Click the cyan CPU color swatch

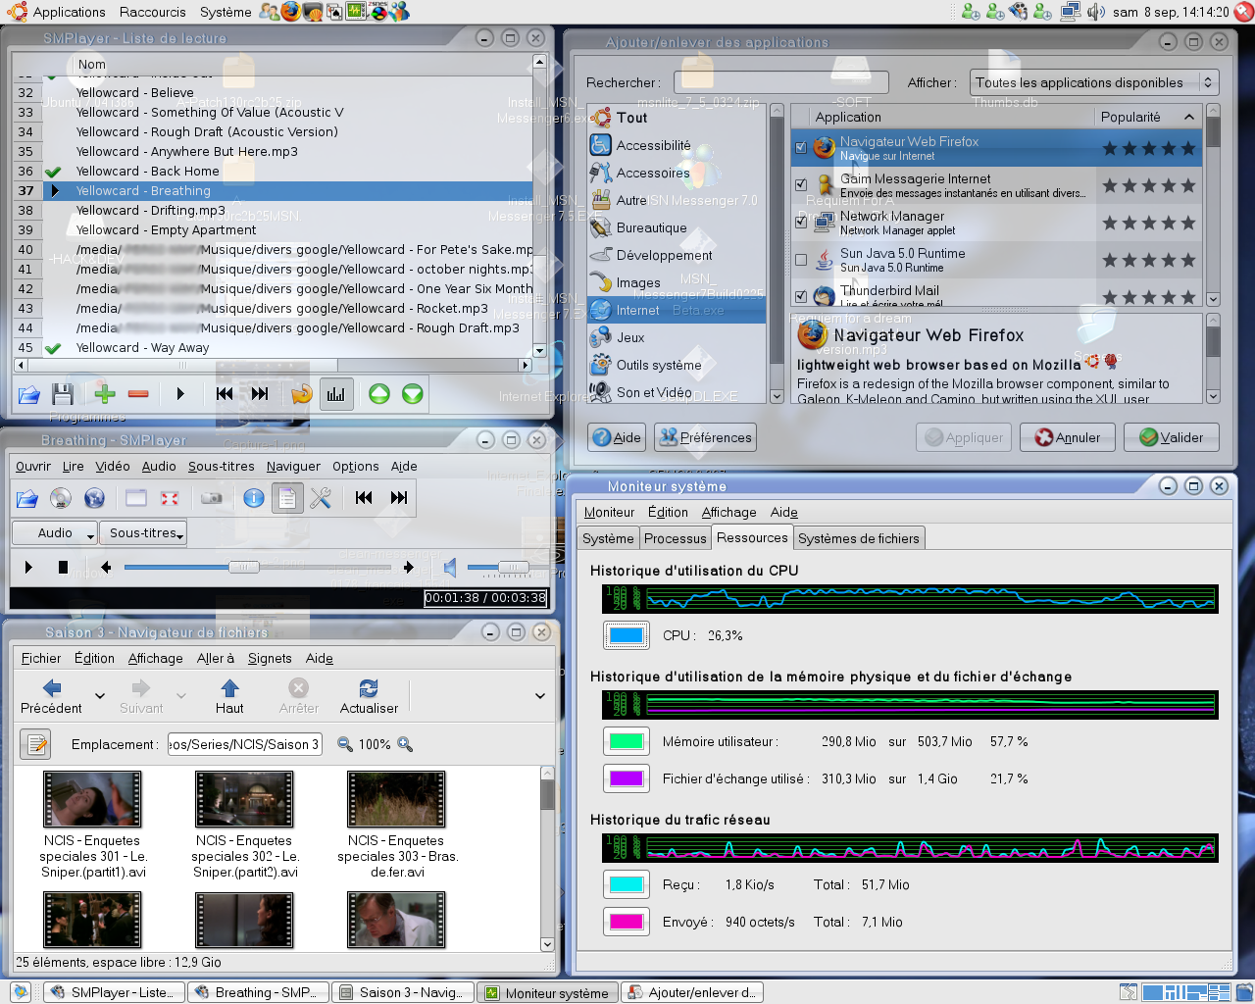pos(627,635)
